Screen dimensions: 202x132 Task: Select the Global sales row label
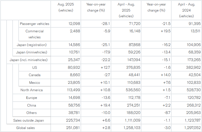pos(25,128)
